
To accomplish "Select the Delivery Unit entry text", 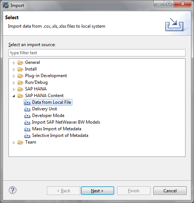I will click(x=44, y=109).
